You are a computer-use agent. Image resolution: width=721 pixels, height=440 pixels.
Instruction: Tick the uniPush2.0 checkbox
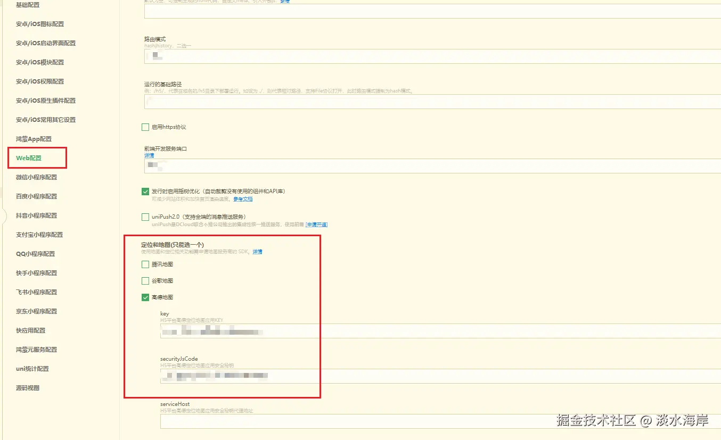tap(145, 217)
